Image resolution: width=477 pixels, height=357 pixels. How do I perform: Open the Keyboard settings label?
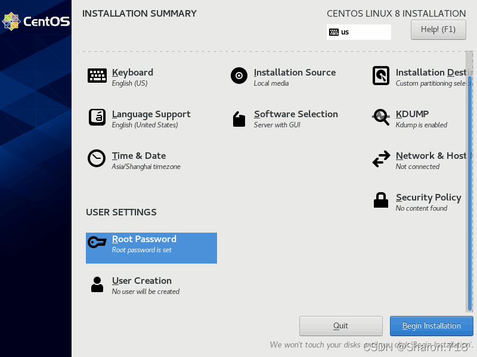coord(132,72)
